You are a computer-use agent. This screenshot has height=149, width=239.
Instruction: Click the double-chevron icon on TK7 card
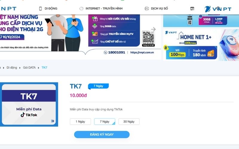click(x=53, y=121)
